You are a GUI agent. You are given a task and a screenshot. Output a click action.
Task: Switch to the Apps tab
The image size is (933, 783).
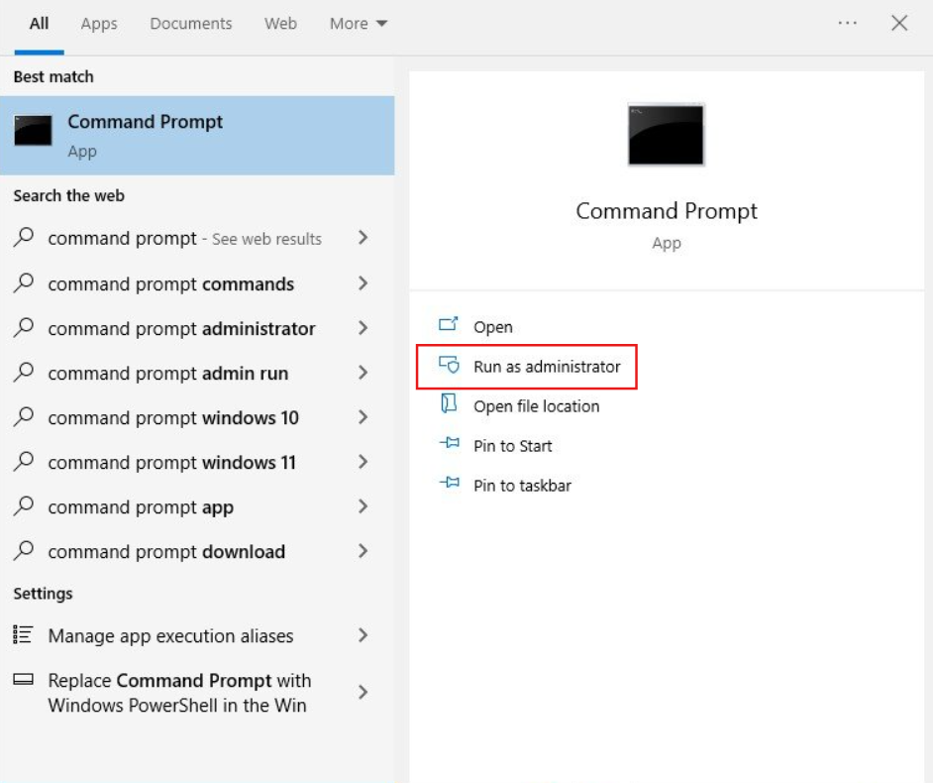click(x=99, y=24)
